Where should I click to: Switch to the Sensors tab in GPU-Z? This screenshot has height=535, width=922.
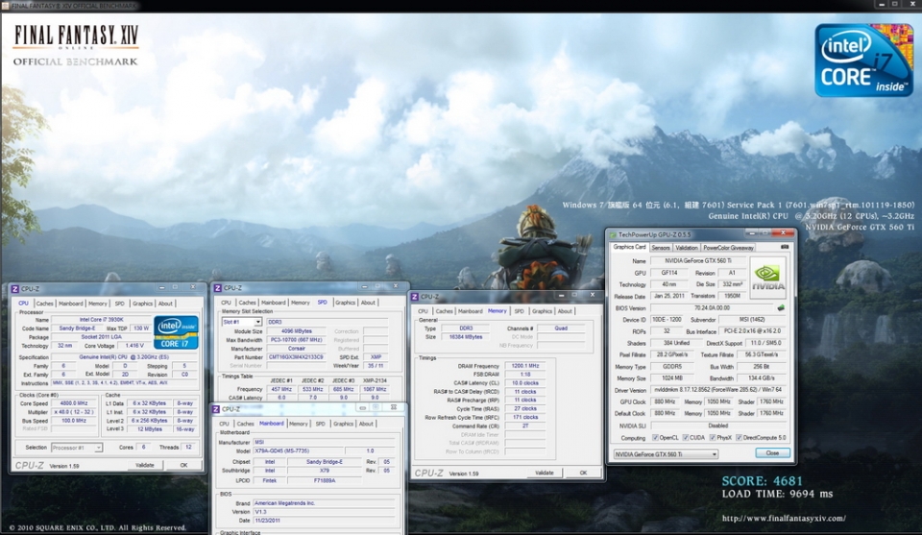(661, 248)
